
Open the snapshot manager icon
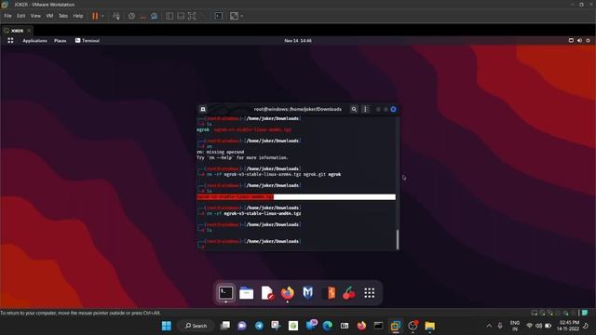click(x=155, y=16)
